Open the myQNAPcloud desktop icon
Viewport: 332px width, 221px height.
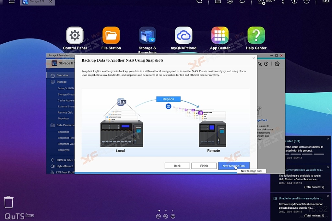pos(184,36)
